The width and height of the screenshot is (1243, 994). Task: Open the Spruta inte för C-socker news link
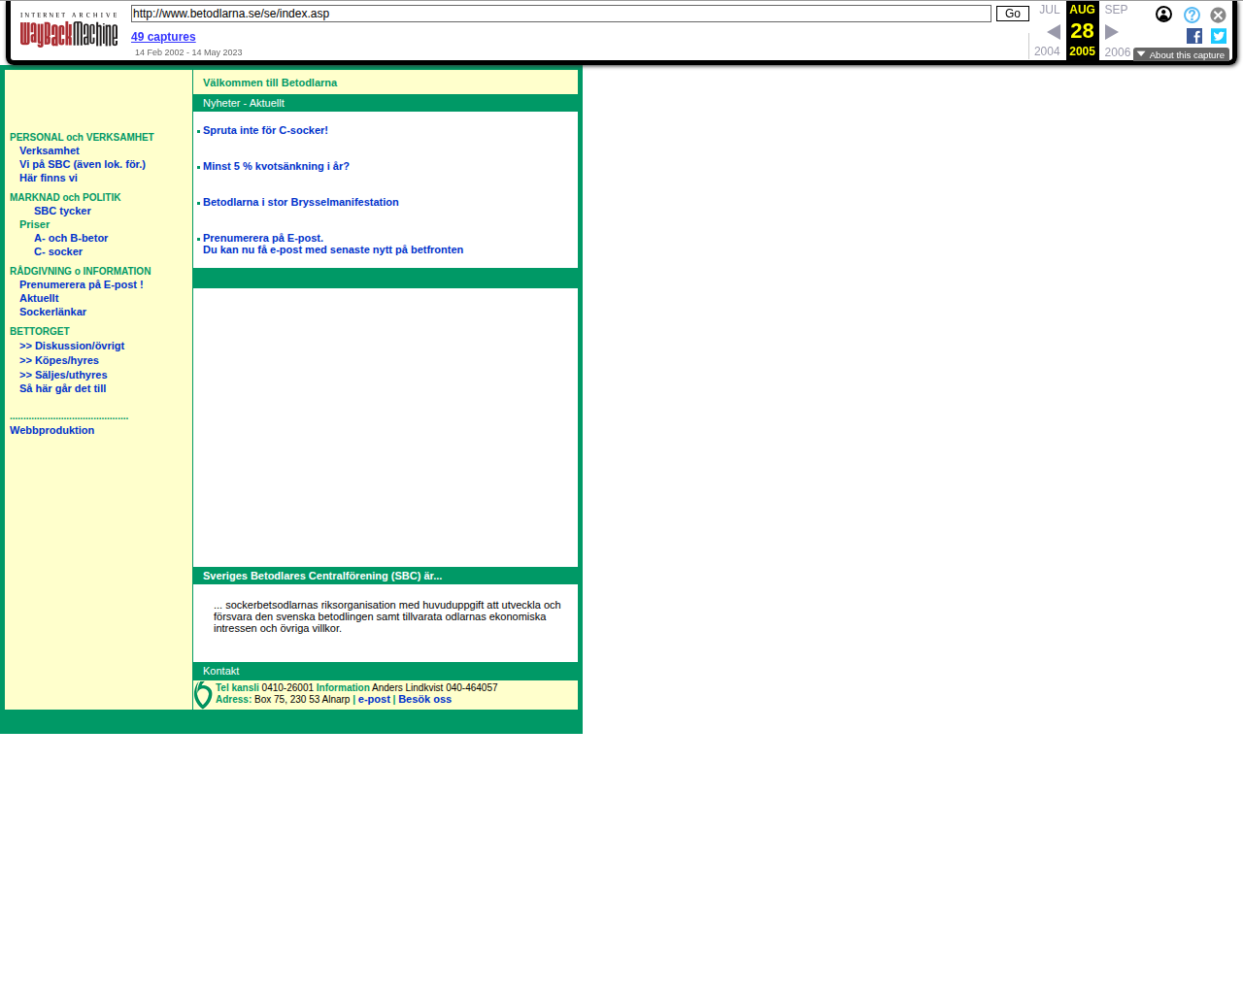265,130
